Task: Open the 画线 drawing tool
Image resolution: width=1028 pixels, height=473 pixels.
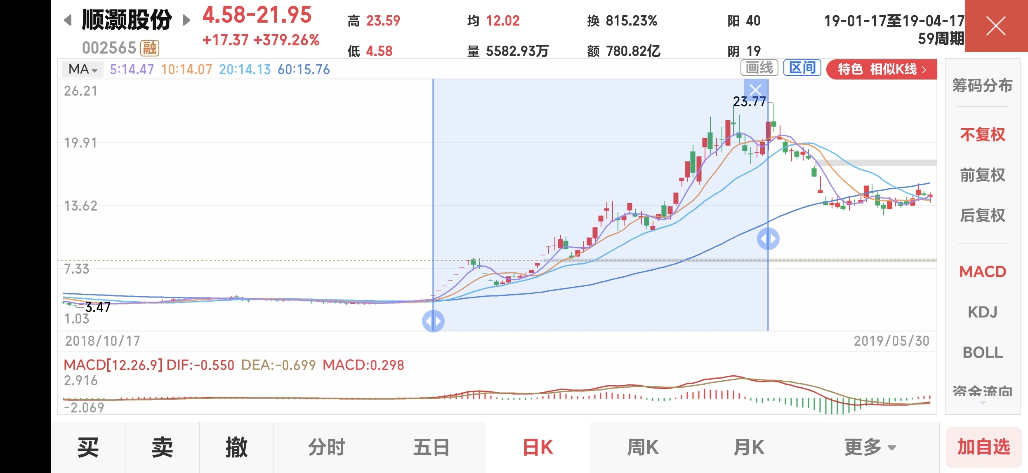Action: [x=759, y=68]
